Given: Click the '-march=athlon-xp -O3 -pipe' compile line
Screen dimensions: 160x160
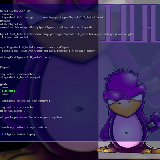Looking at the screenshot, I should pyautogui.click(x=46, y=28).
